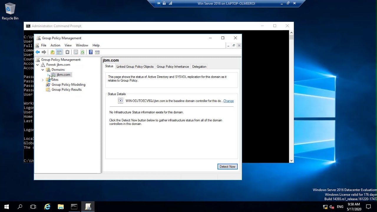
Task: Expand the jbm.com domain node
Action: (x=48, y=75)
